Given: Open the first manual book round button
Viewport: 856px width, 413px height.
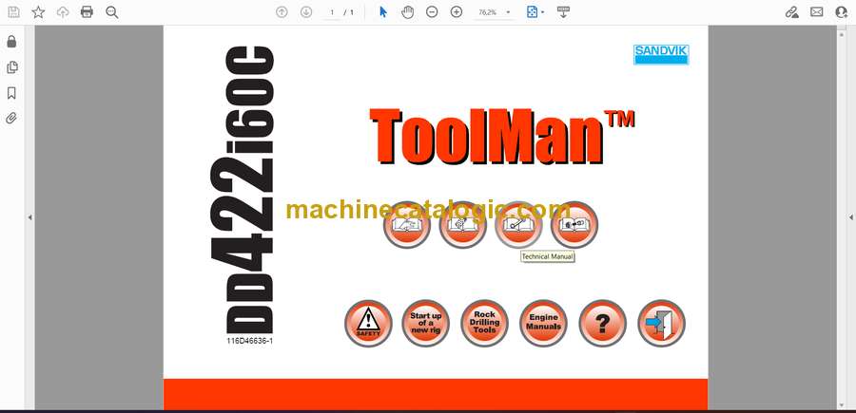Looking at the screenshot, I should click(x=407, y=225).
